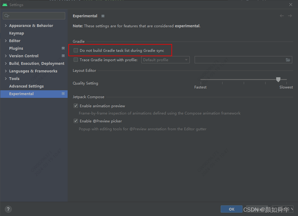Expand the Build, Execution, Deployment tree node
This screenshot has height=216, width=298.
(x=5, y=63)
